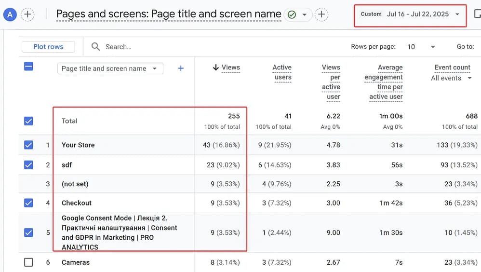Click the total views value 255

[234, 116]
